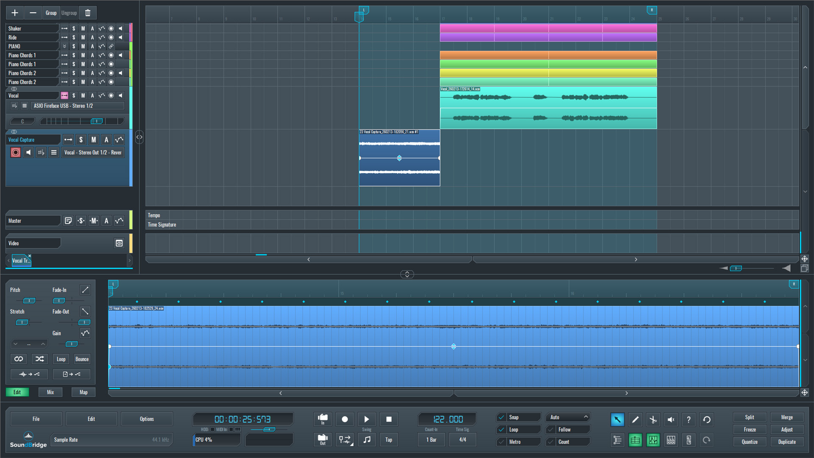Open the MIDI routing icon
This screenshot has width=814, height=458.
[345, 440]
